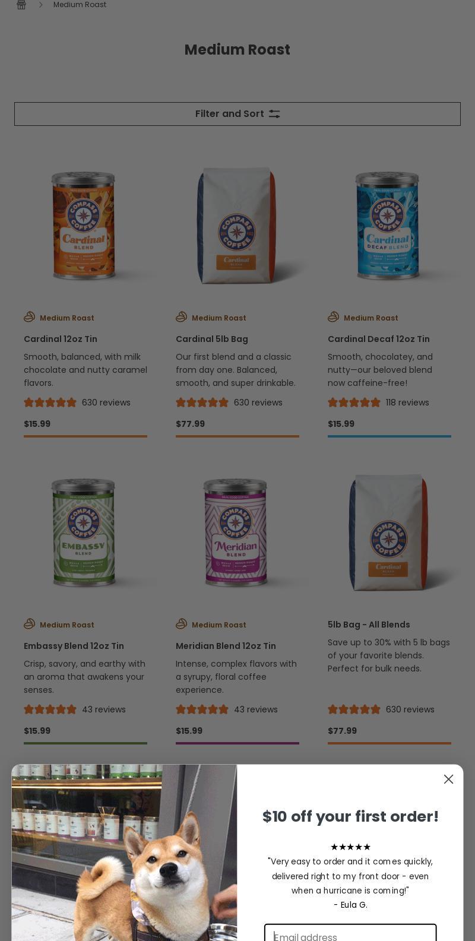
Task: Select the Embassy Blend green tin image
Action: point(84,532)
